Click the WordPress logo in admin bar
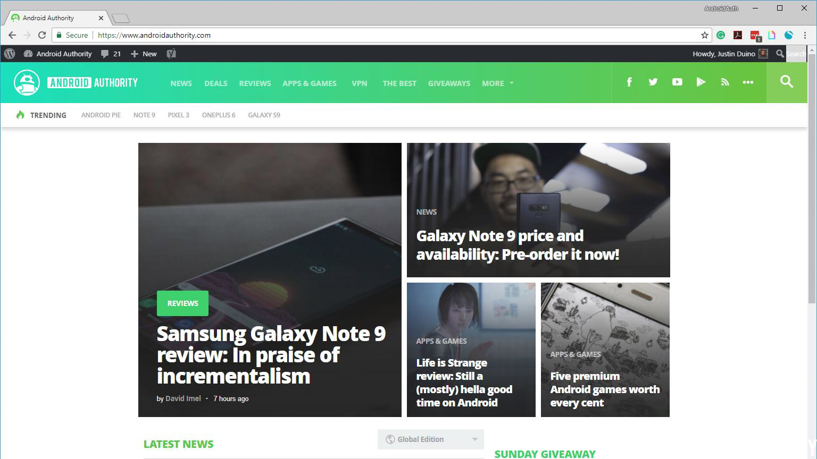Viewport: 817px width, 459px height. coord(10,54)
